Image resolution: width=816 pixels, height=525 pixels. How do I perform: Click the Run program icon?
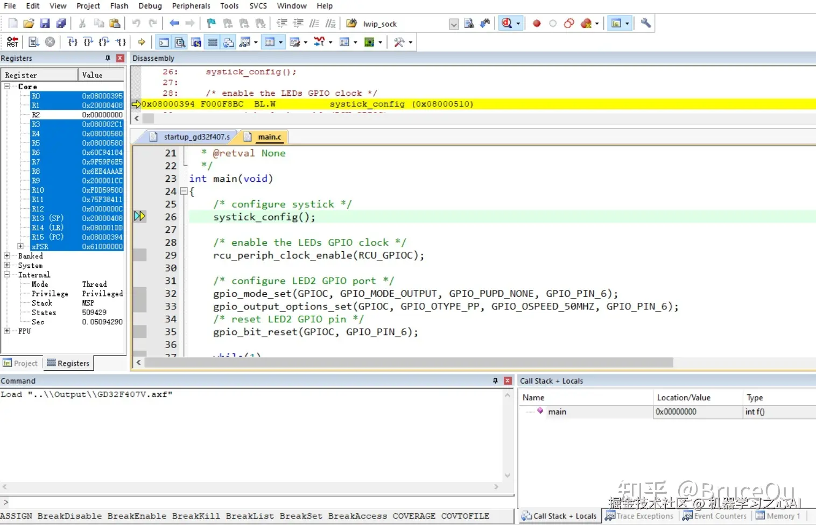(33, 42)
